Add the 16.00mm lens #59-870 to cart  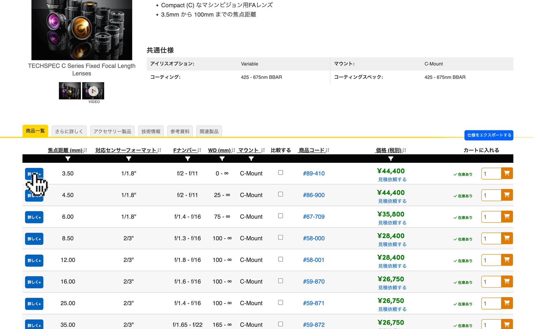point(507,282)
